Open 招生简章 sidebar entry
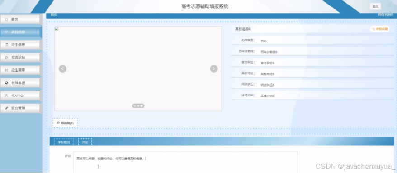The width and height of the screenshot is (397, 173). tap(20, 70)
